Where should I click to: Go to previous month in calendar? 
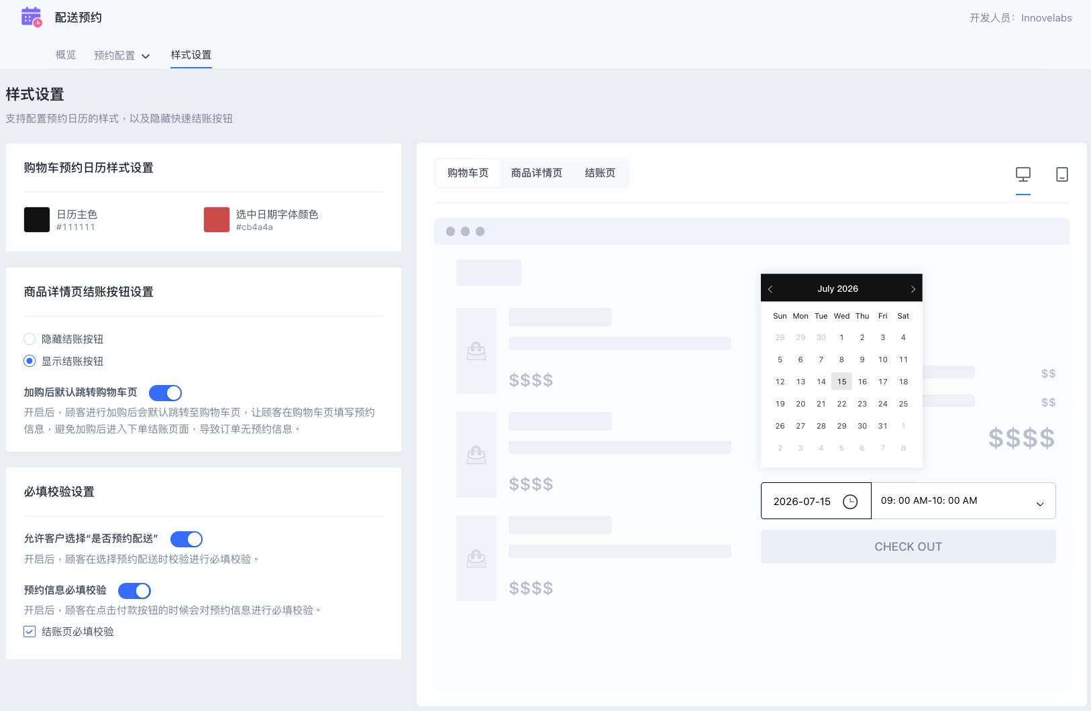pos(770,289)
